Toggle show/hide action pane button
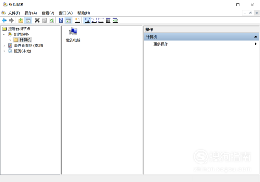 (x=68, y=20)
